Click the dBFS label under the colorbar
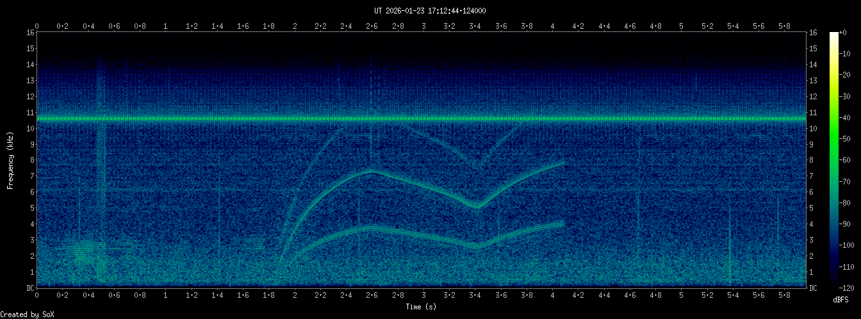The image size is (861, 319). pyautogui.click(x=841, y=300)
